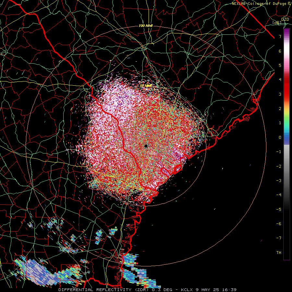Click the 5 value on the color scale

tap(280, 65)
